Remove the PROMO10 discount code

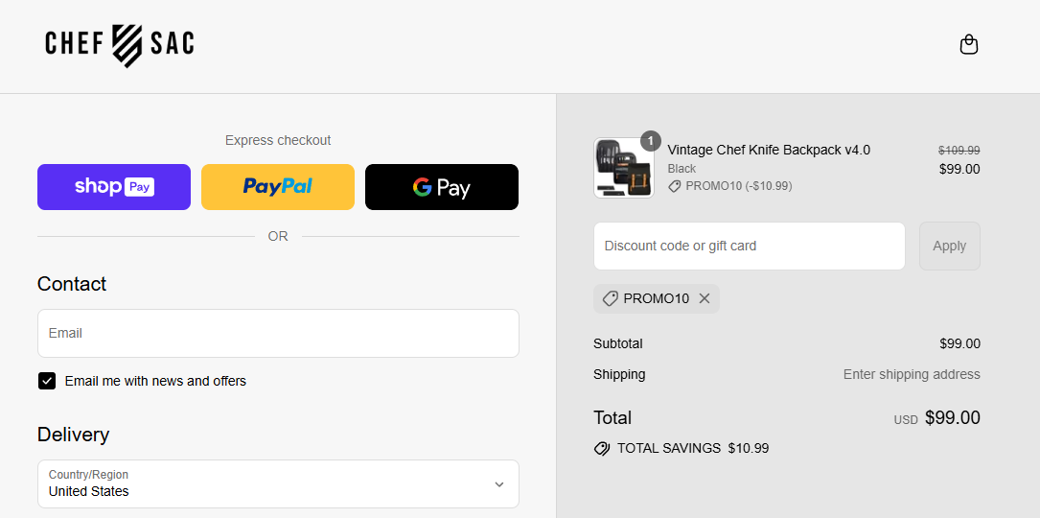click(x=705, y=299)
